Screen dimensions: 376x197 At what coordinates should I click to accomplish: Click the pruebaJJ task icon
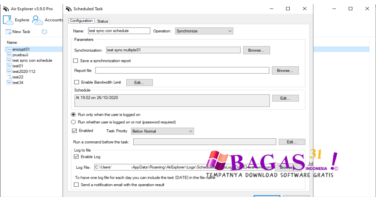coord(9,55)
